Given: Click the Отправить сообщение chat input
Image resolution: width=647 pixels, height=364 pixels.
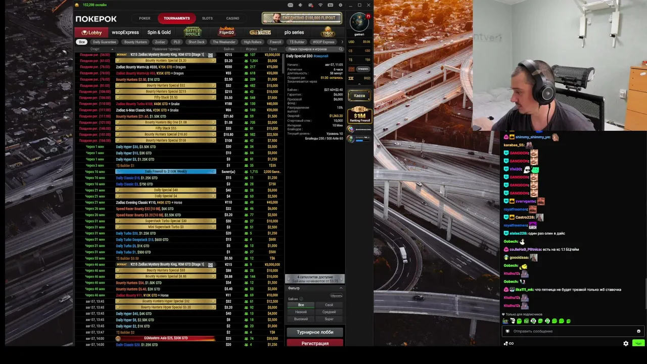Looking at the screenshot, I should click(572, 331).
